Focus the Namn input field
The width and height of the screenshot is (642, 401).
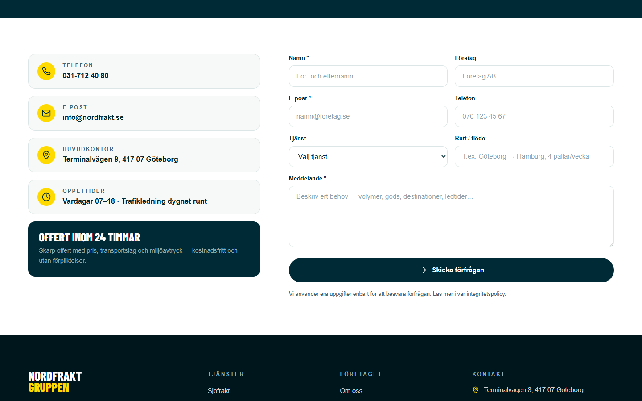pos(368,76)
